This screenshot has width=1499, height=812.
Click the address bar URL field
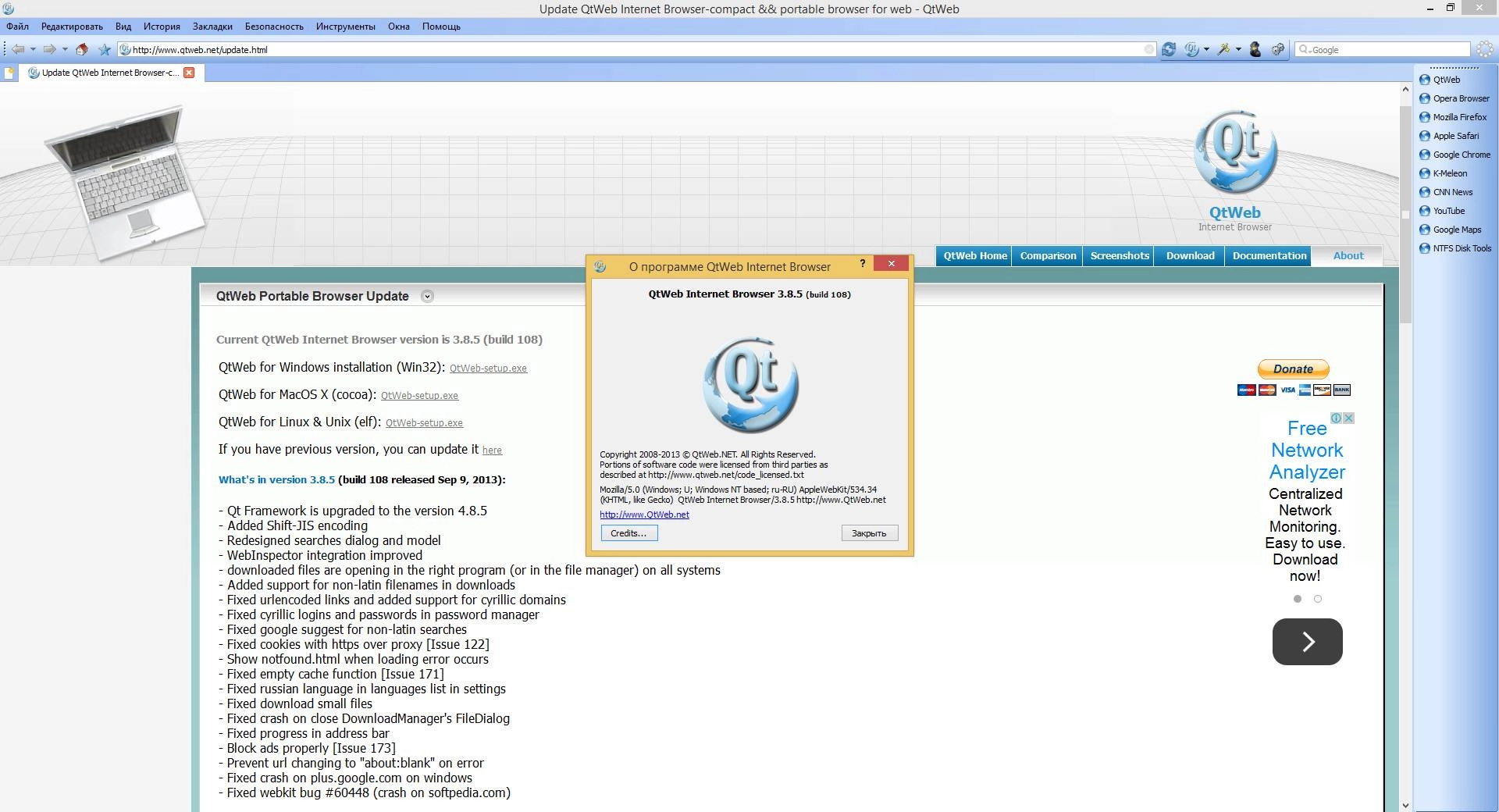pyautogui.click(x=636, y=49)
